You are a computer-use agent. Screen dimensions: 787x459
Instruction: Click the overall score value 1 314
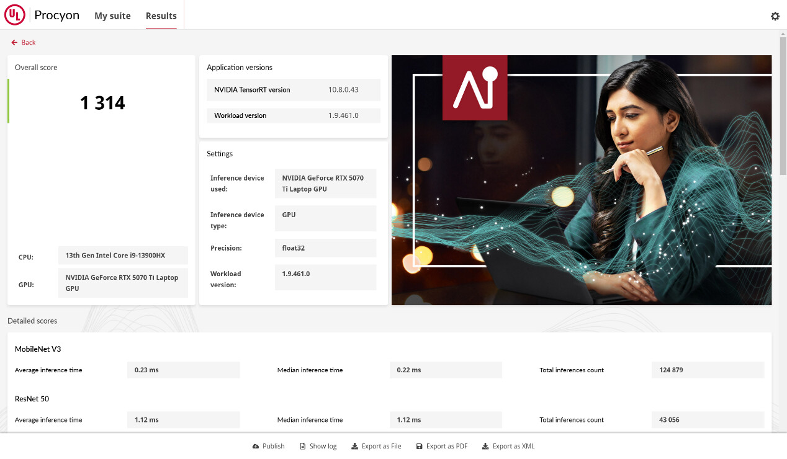pyautogui.click(x=102, y=103)
